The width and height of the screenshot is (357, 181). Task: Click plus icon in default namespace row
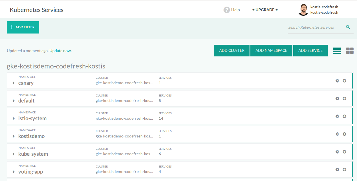pos(344,99)
